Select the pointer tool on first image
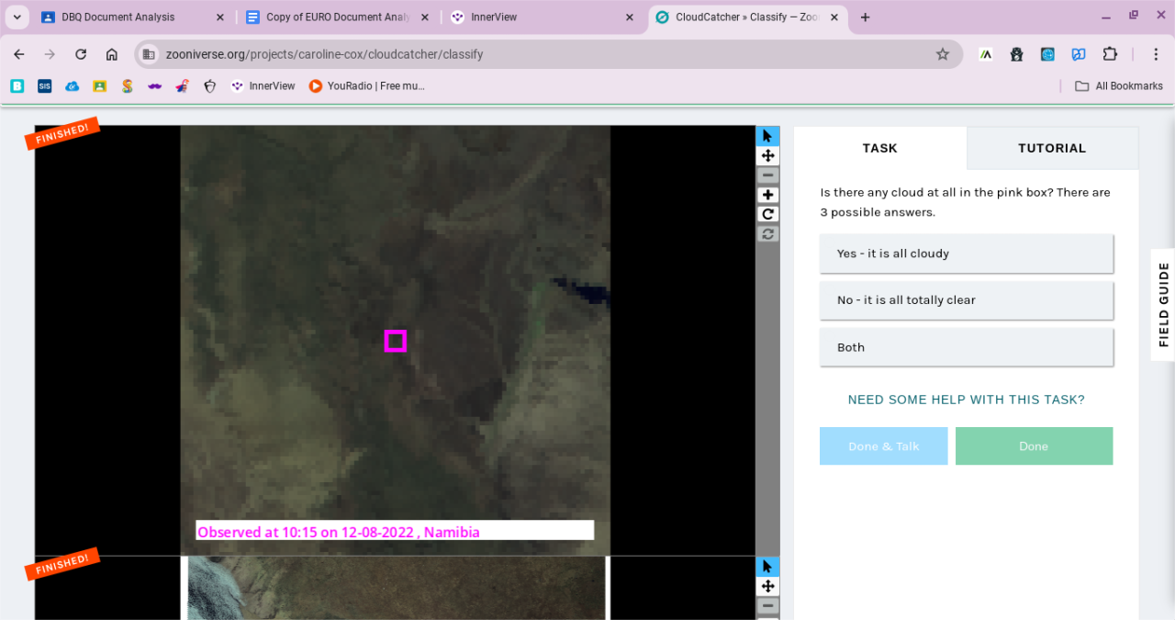Image resolution: width=1175 pixels, height=620 pixels. 767,136
